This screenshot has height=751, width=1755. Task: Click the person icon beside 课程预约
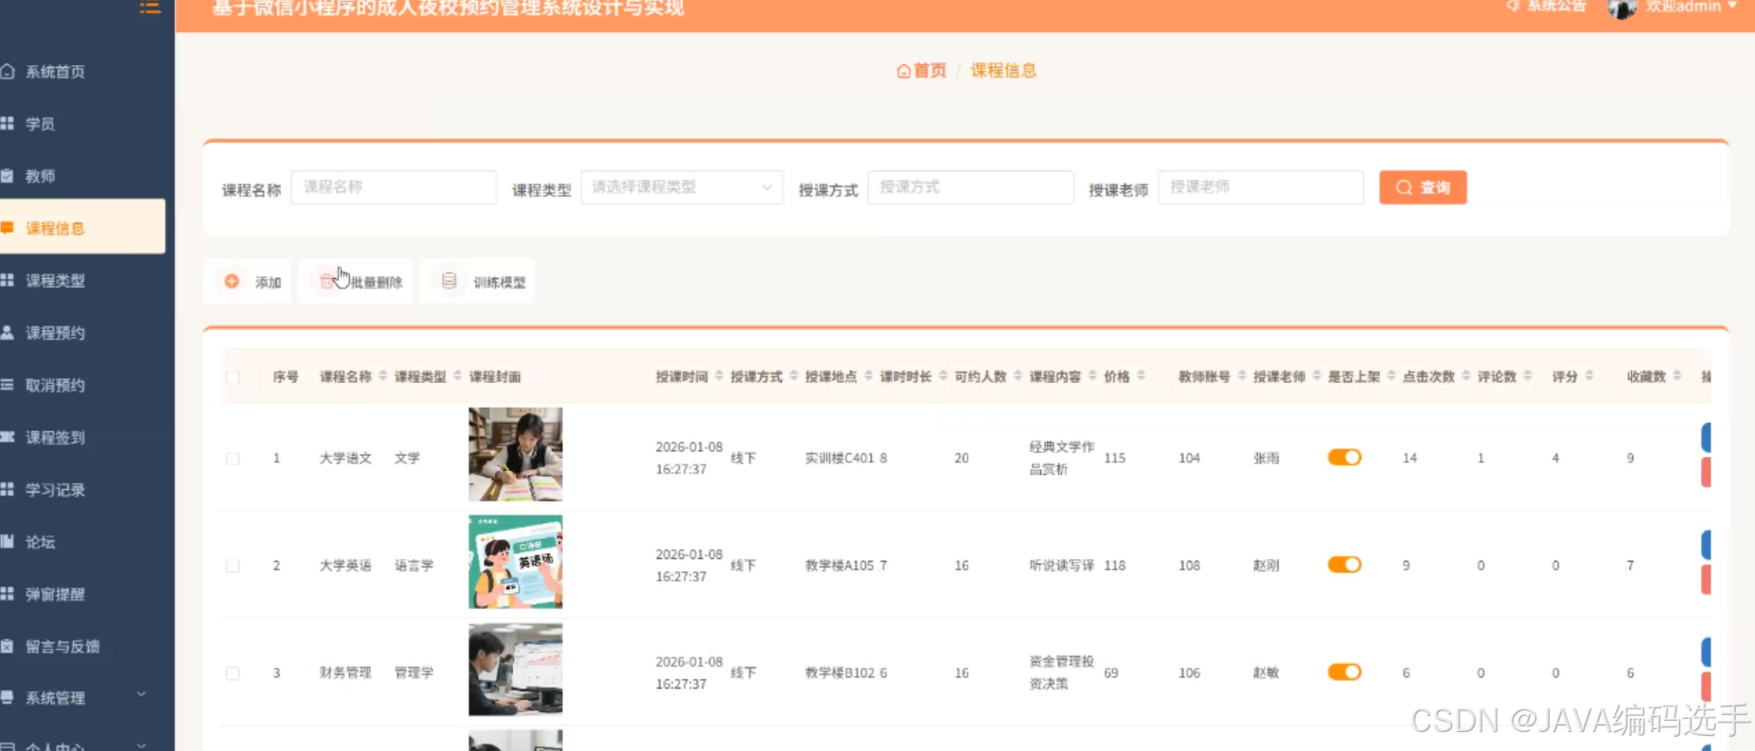click(x=8, y=332)
